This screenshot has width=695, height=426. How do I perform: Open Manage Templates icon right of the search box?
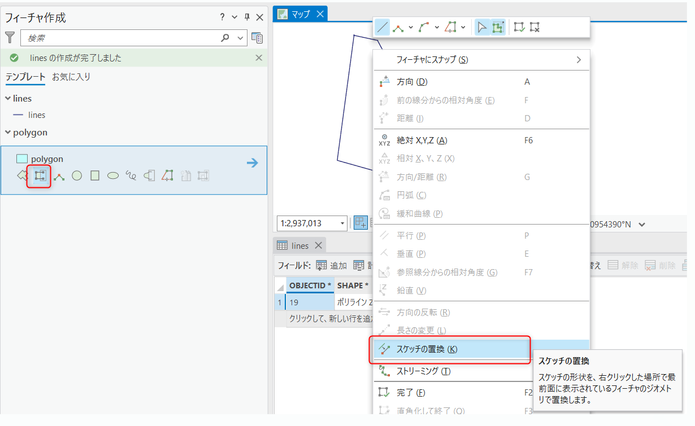[x=257, y=38]
